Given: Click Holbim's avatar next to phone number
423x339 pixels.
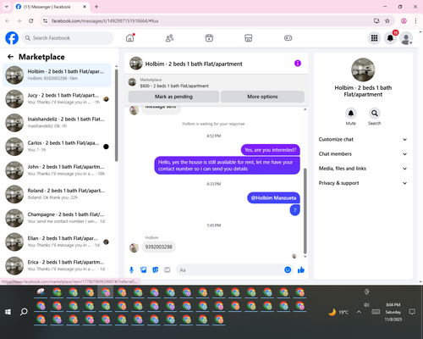Looking at the screenshot, I should tap(134, 247).
